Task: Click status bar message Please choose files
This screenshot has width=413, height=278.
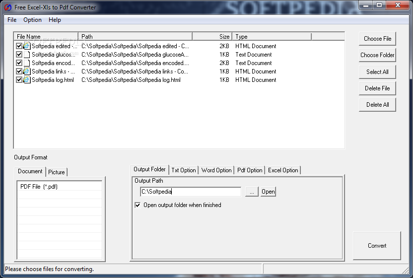Action: point(49,269)
